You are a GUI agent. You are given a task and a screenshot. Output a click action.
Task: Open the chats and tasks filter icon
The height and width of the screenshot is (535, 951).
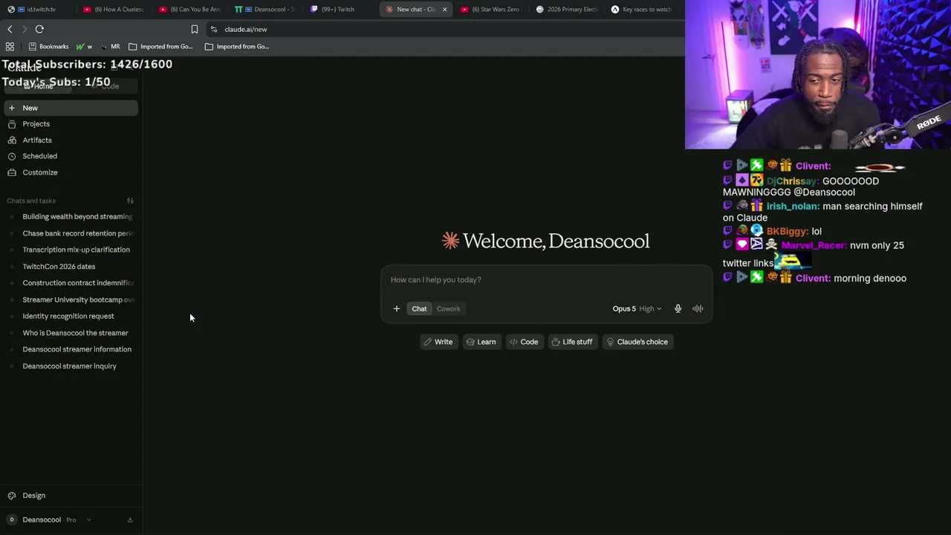click(x=130, y=201)
